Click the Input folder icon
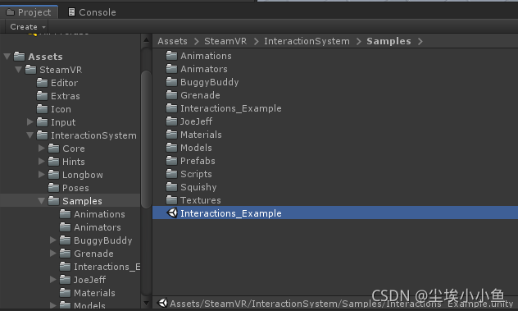The width and height of the screenshot is (518, 311). point(42,122)
